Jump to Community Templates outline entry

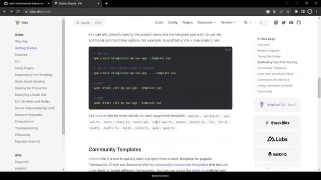coord(272,68)
